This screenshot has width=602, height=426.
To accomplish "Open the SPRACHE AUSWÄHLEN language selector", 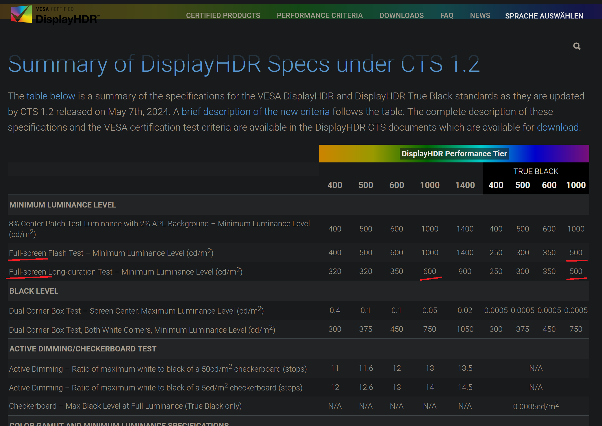I will tap(544, 16).
